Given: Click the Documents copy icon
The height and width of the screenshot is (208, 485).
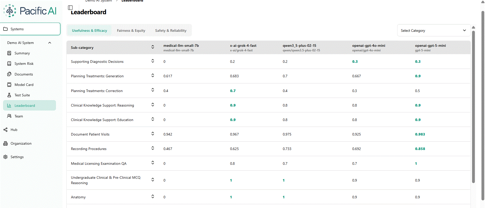Looking at the screenshot, I should 9,74.
